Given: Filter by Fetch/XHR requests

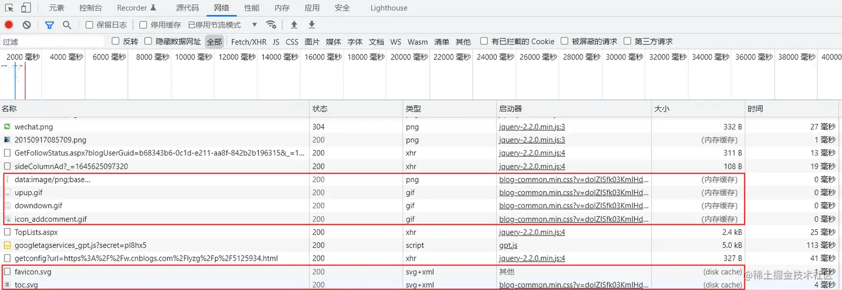Looking at the screenshot, I should click(x=249, y=42).
